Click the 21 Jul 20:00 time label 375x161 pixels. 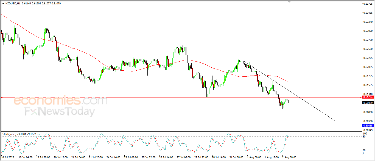coord(96,157)
